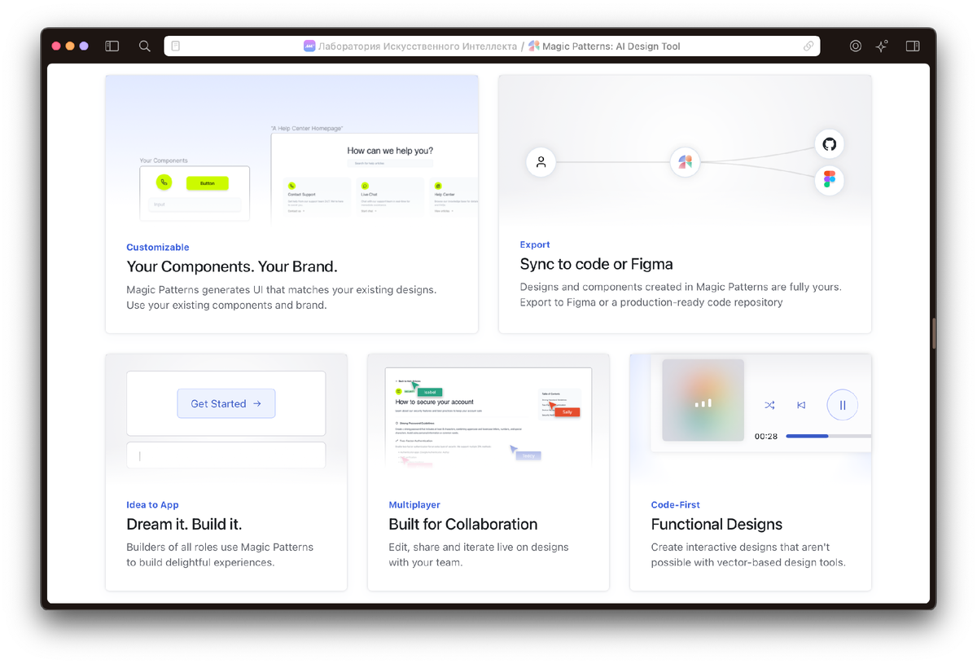Image resolution: width=977 pixels, height=664 pixels.
Task: Click the How to secure your account title
Action: click(434, 402)
